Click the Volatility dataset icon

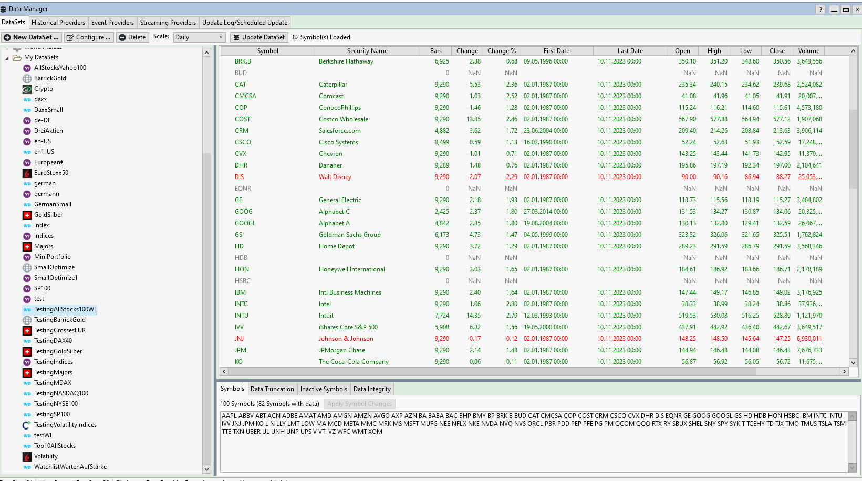(27, 456)
